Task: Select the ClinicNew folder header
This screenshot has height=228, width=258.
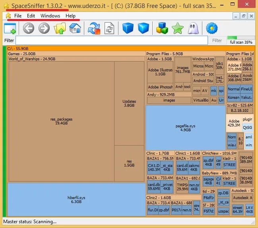Action: click(219, 153)
